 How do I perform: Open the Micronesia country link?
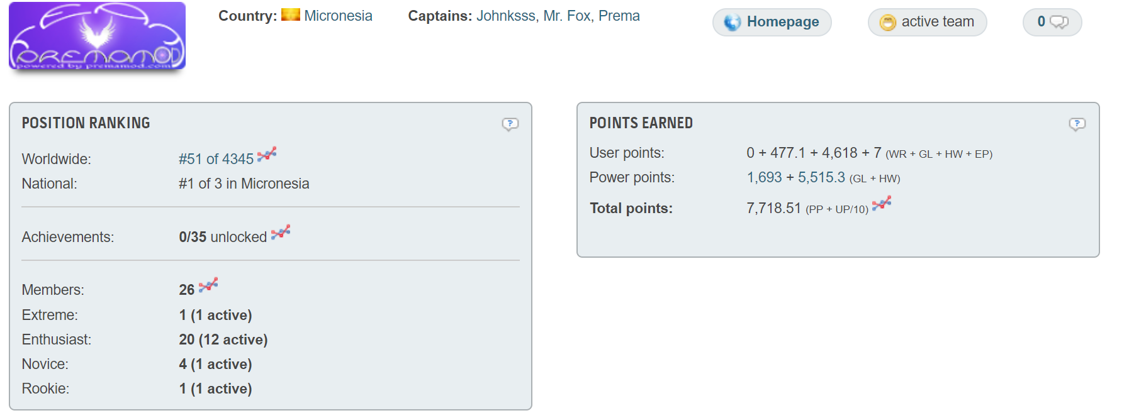click(x=338, y=16)
